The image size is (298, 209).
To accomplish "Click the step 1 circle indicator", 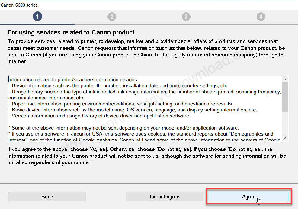I will pos(37,17).
